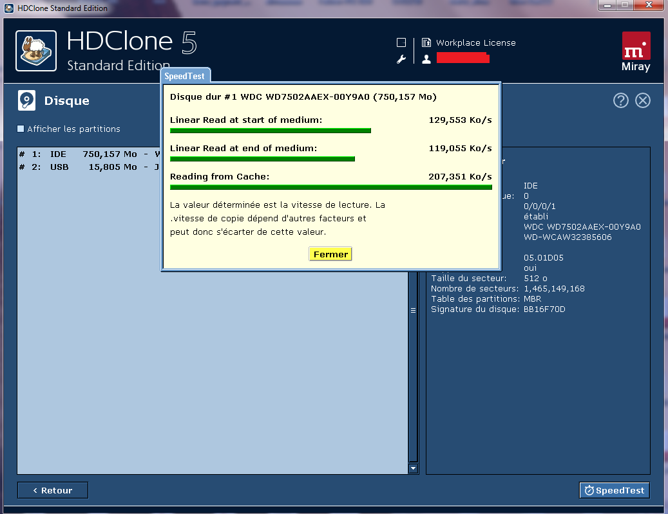This screenshot has width=668, height=514.
Task: Click the Table des partitions MBR value
Action: (533, 298)
